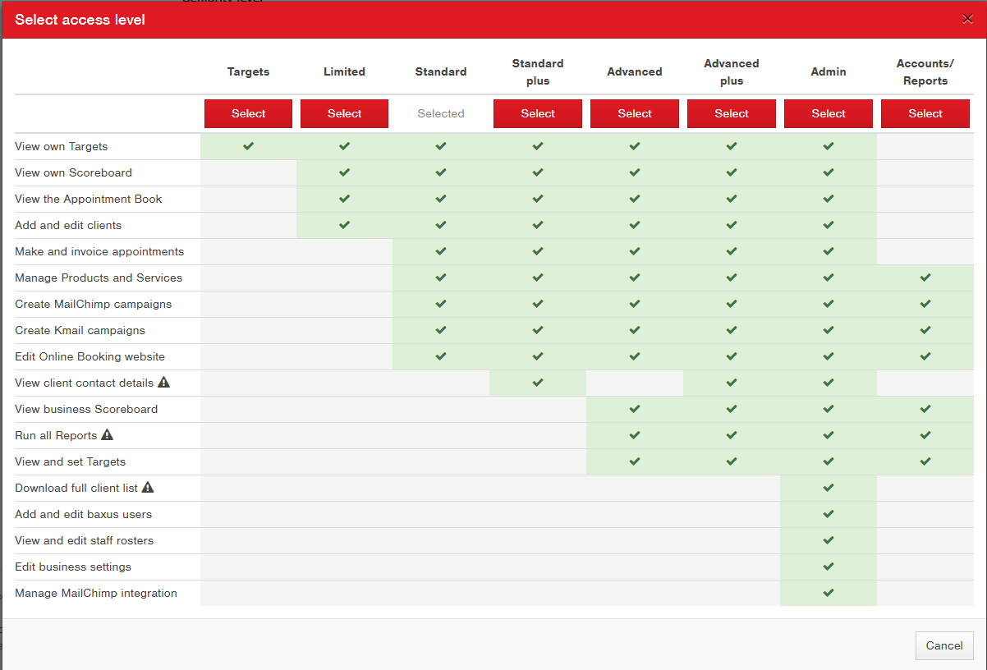Click the 'View own Scoreboard' row label

pos(73,172)
